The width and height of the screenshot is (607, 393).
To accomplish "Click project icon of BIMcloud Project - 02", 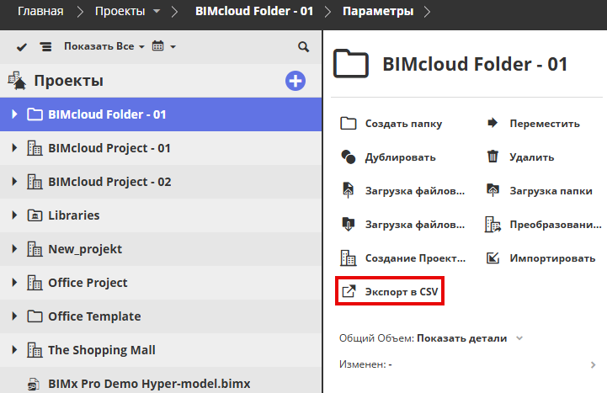I will (35, 182).
